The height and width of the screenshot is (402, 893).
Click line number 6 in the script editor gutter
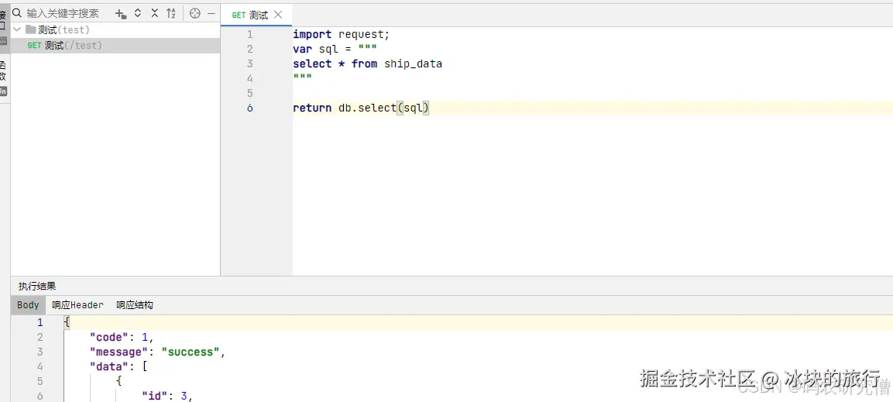pos(250,108)
